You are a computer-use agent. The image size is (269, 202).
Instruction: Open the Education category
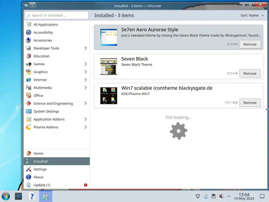point(57,56)
